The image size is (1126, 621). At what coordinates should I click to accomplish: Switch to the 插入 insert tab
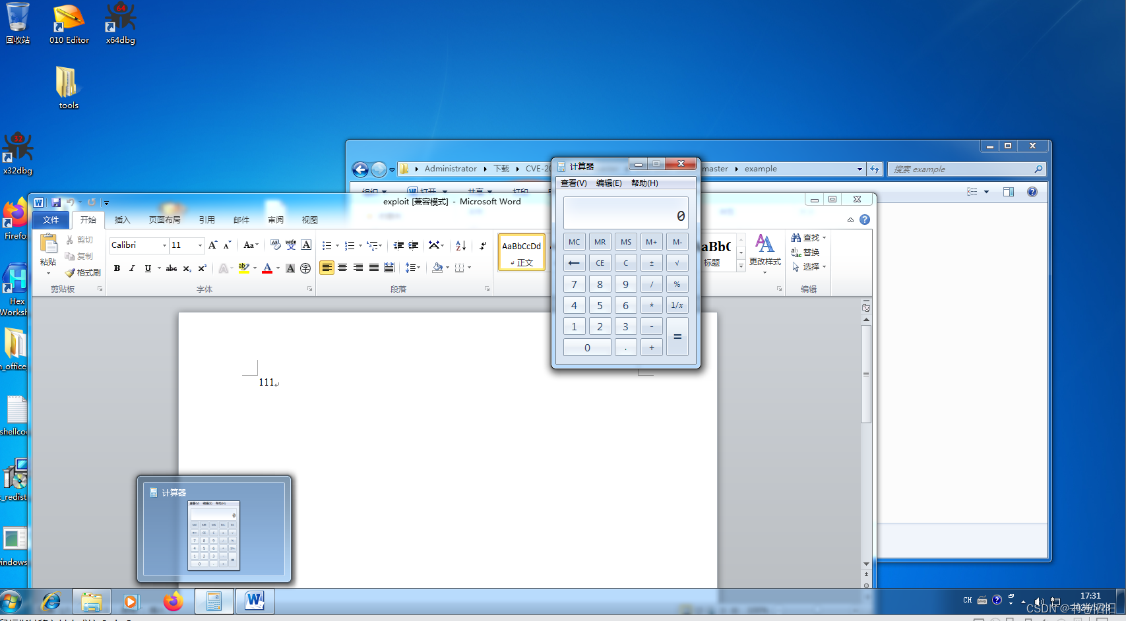click(x=122, y=220)
